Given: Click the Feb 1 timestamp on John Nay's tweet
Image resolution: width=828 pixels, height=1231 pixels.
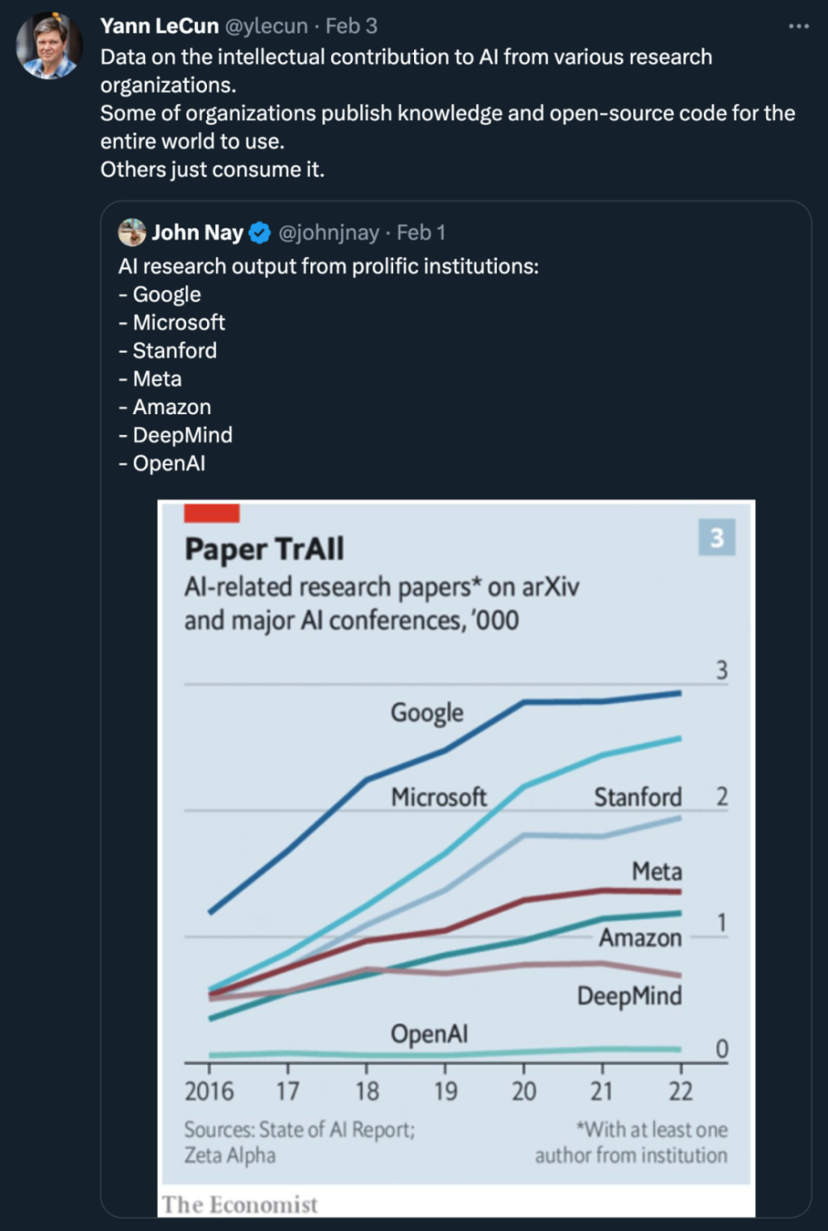Looking at the screenshot, I should 420,233.
